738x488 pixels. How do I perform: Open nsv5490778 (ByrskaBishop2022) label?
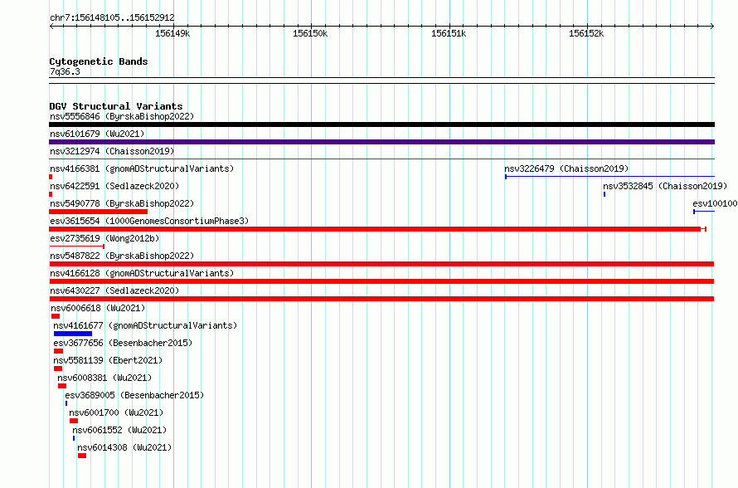[x=122, y=203]
